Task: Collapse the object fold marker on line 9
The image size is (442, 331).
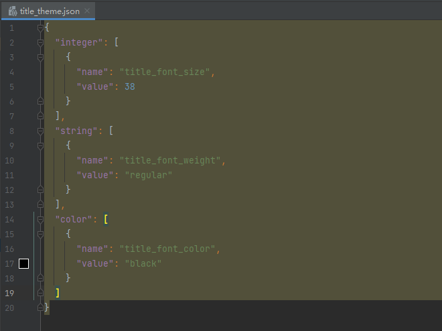Action: click(40, 146)
